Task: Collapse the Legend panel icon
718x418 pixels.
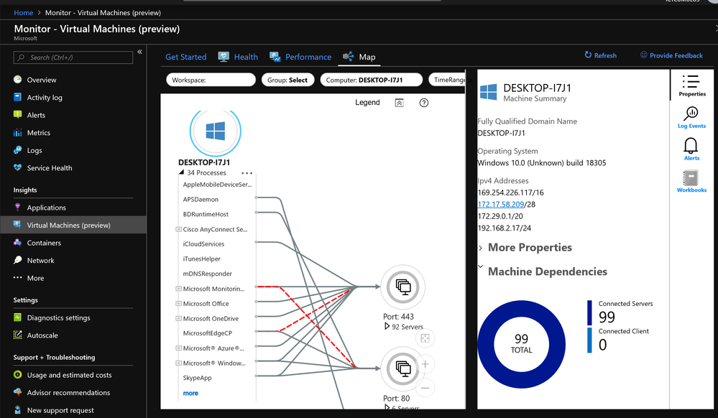Action: click(x=400, y=103)
